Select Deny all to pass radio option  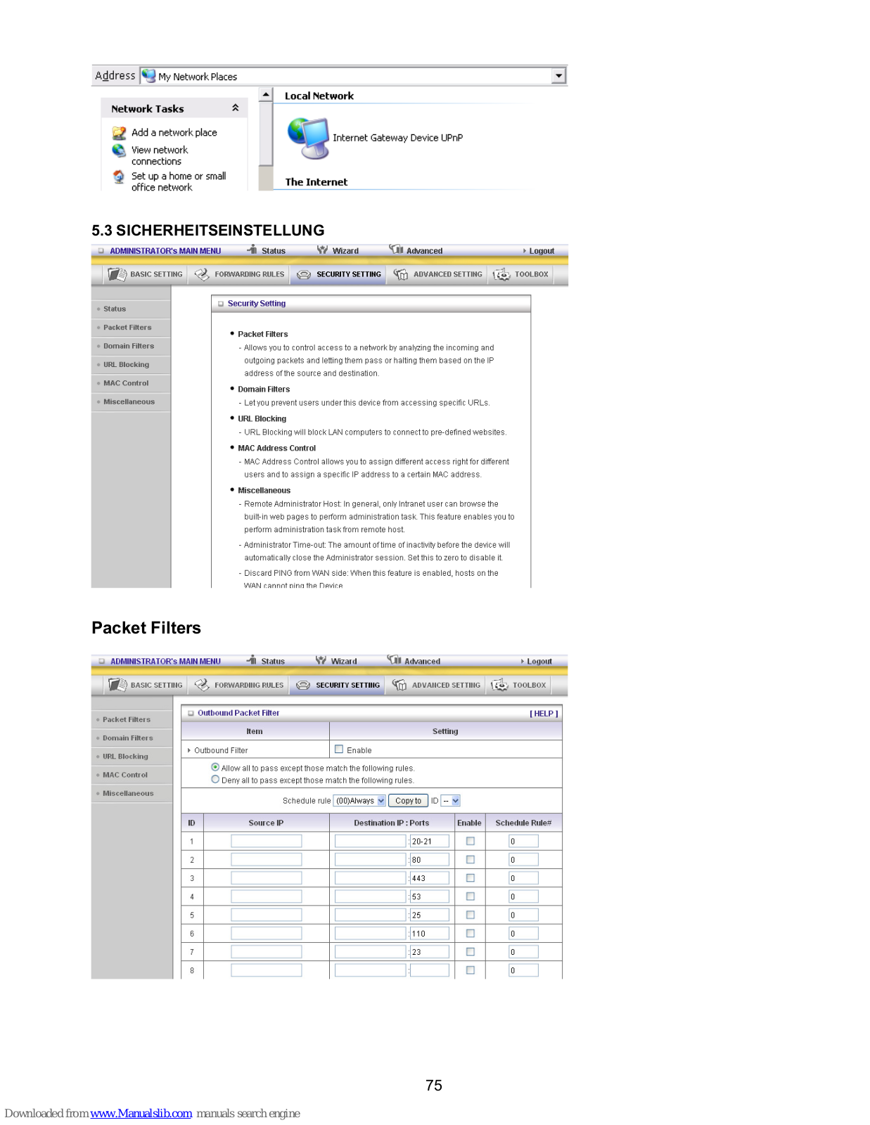215,779
